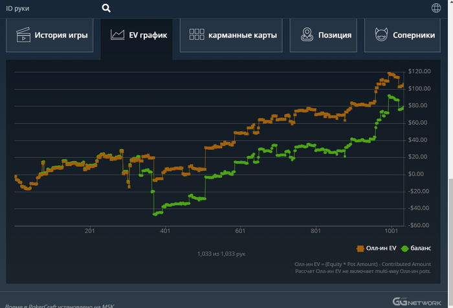Click the clapperboard icon of История игры
The width and height of the screenshot is (453, 308).
[x=23, y=35]
